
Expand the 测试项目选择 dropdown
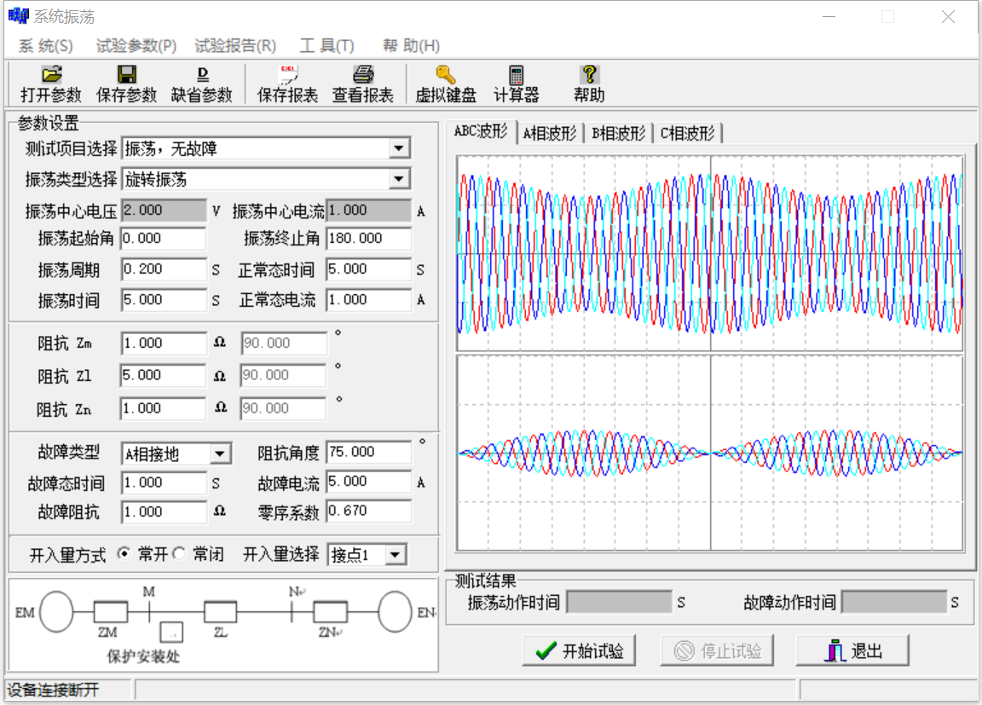tap(399, 149)
